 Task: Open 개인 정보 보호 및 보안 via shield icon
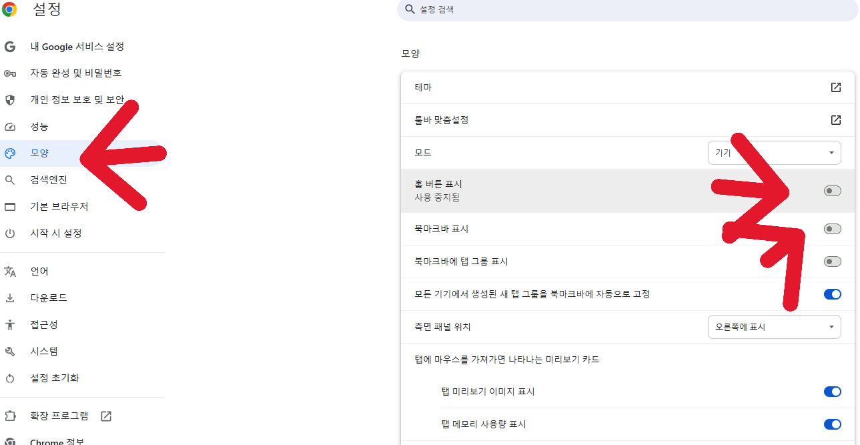[10, 99]
